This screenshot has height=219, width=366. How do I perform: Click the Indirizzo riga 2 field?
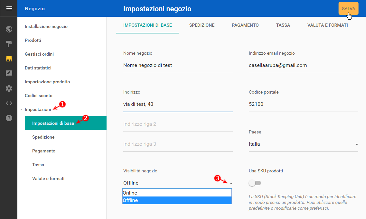178,124
